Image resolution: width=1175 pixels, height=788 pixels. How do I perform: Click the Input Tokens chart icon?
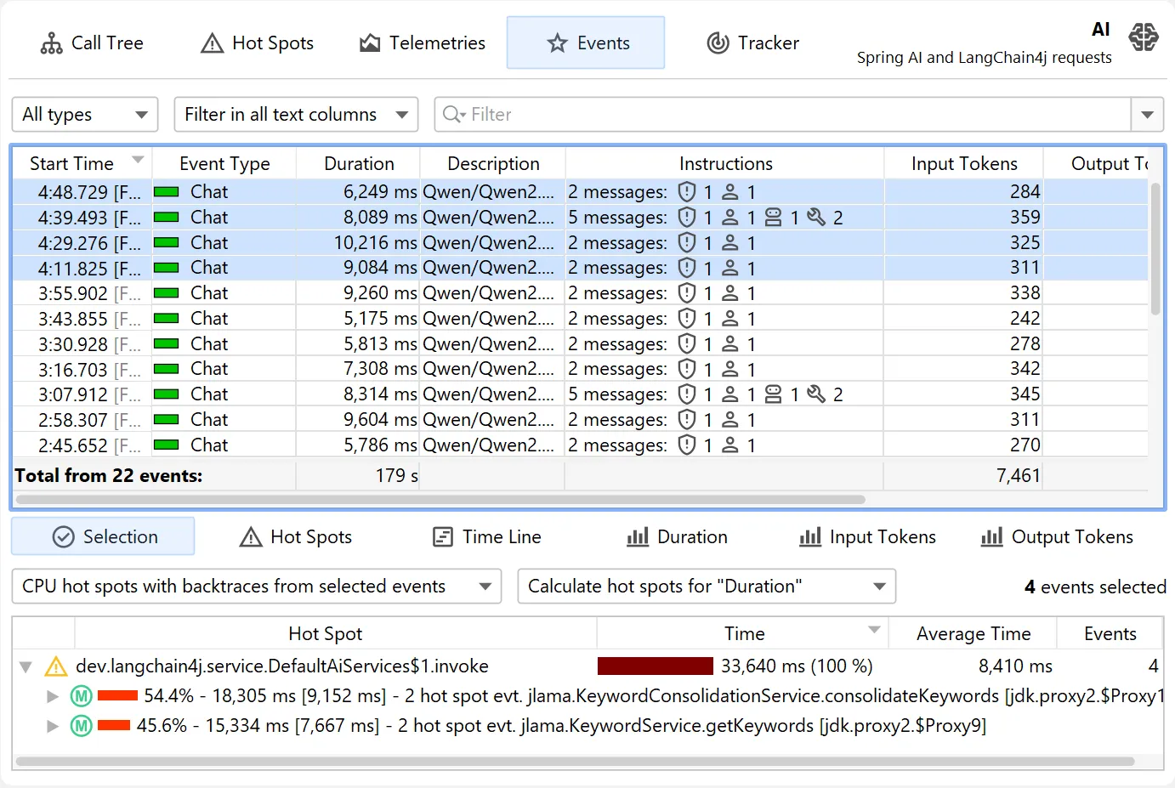[x=810, y=537]
